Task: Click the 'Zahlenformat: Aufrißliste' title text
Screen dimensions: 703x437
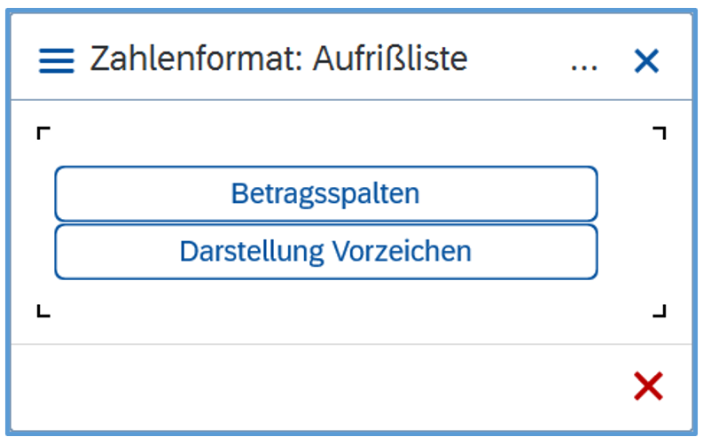Action: [278, 60]
